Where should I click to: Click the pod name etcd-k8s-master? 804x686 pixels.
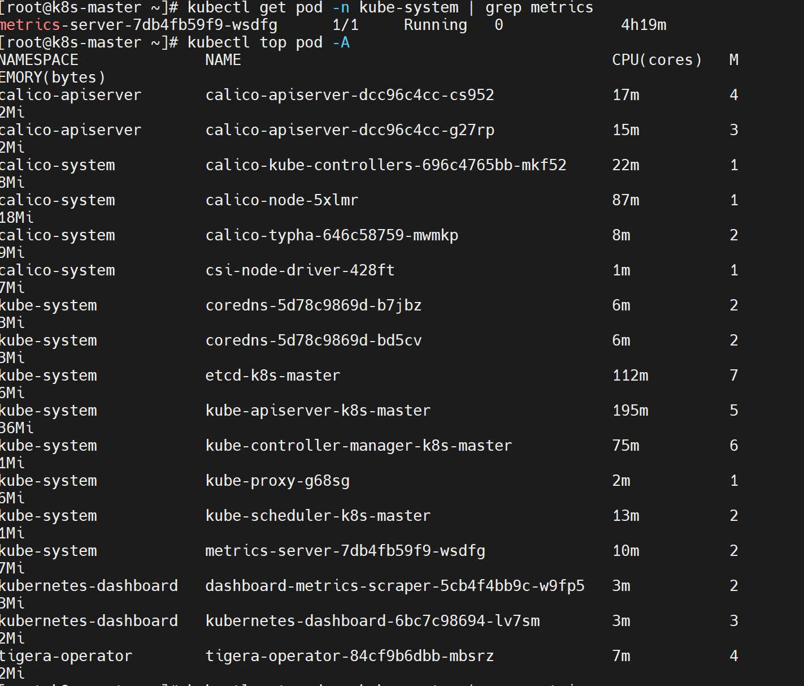pos(272,376)
